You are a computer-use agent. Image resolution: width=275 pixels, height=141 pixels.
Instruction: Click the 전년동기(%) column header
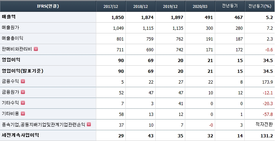(x=260, y=6)
